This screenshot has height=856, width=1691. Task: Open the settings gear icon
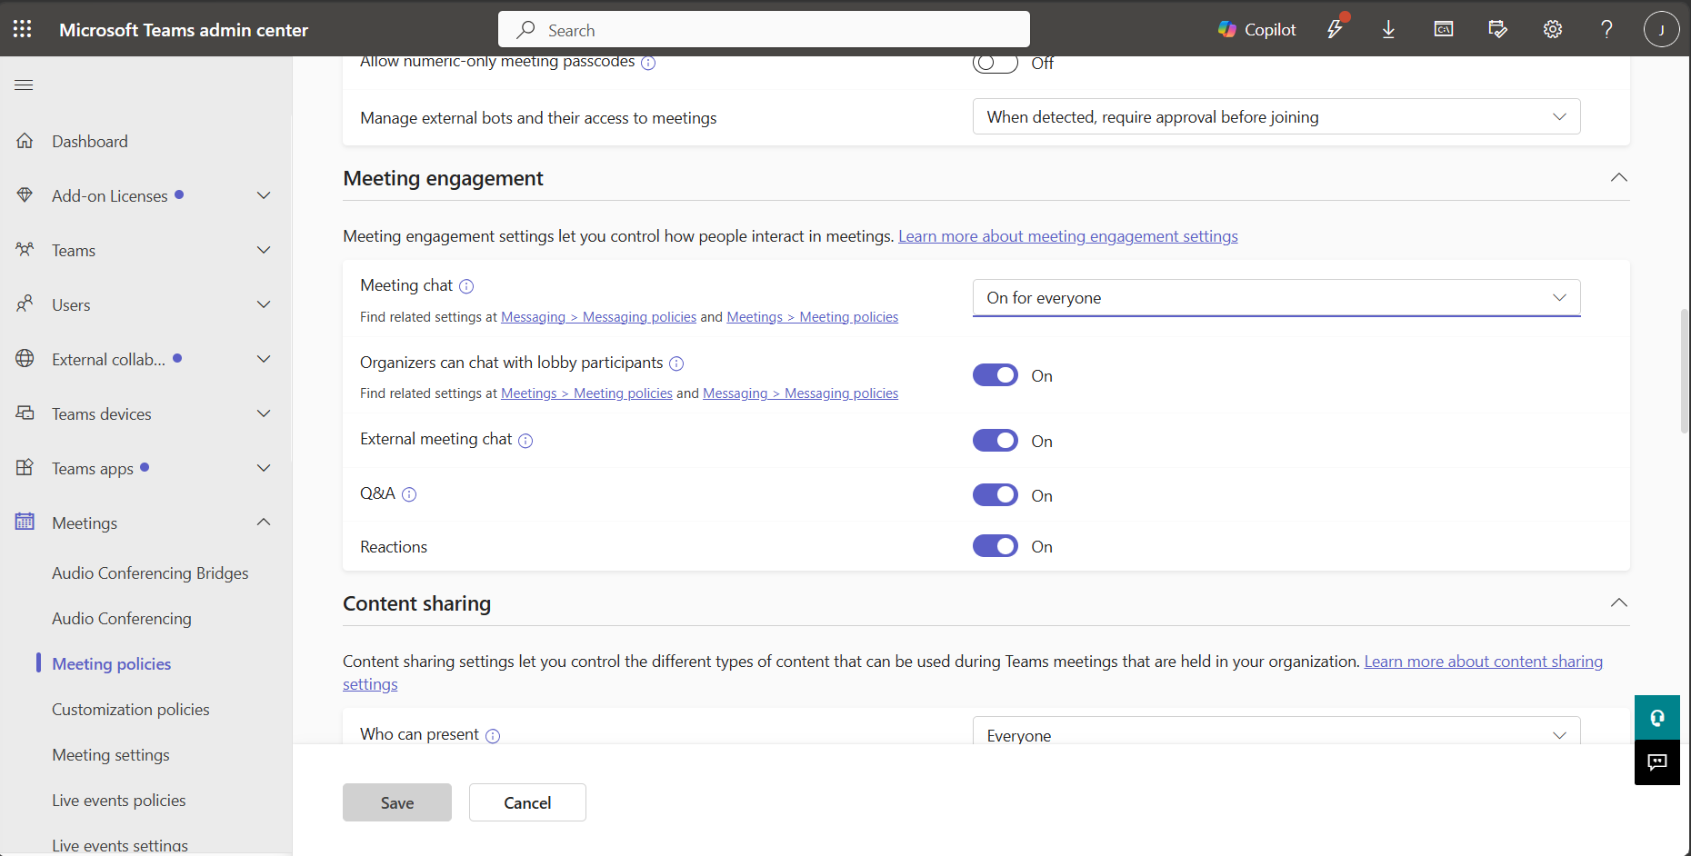(x=1553, y=29)
